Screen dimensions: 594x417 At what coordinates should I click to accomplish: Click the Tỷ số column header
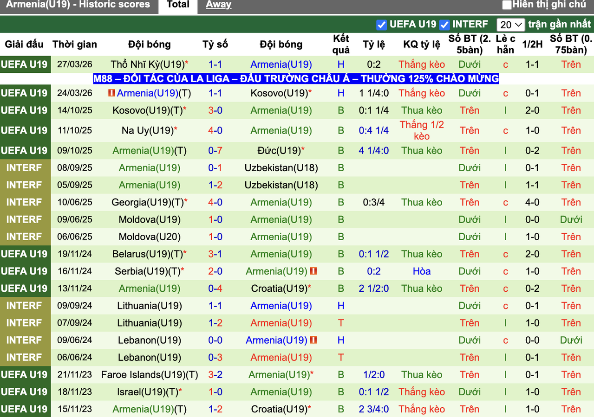(215, 45)
